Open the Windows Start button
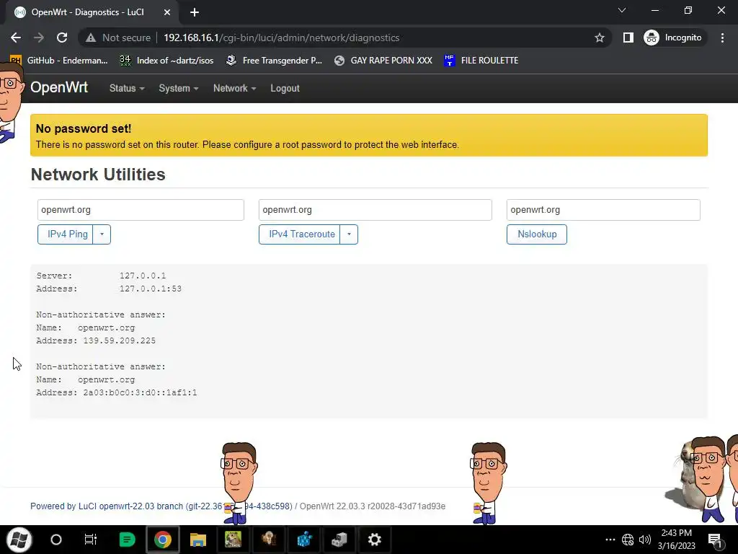The height and width of the screenshot is (554, 738). [x=19, y=540]
